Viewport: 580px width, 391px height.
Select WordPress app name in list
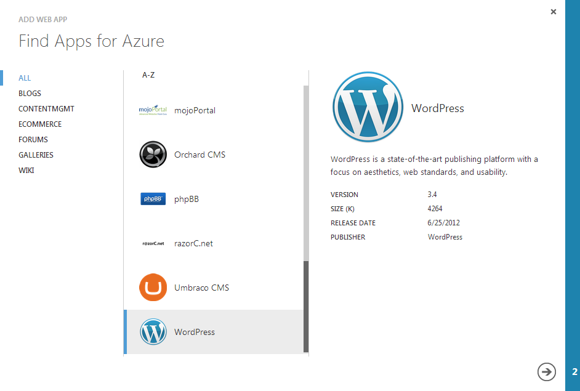(x=195, y=332)
